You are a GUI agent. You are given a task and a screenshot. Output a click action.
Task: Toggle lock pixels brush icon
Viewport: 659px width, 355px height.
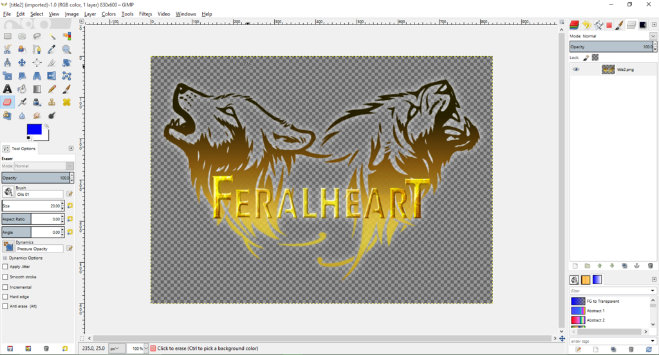pos(586,57)
